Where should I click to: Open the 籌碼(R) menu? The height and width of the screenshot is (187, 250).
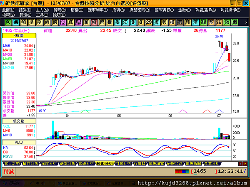60,10
